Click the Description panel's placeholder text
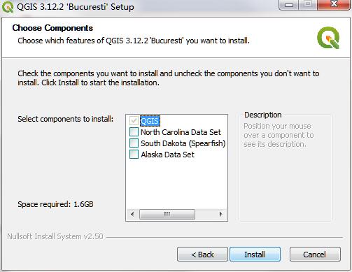The width and height of the screenshot is (352, 272). point(279,135)
